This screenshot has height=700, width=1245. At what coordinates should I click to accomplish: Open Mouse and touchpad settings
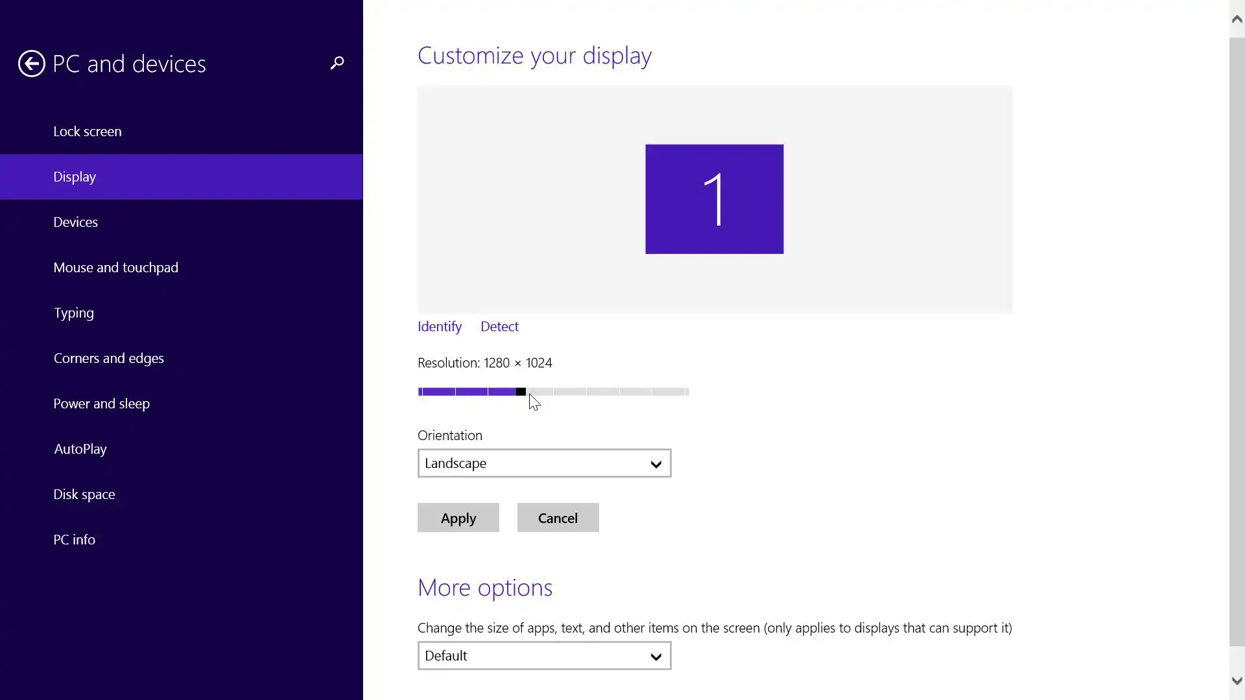pyautogui.click(x=115, y=268)
